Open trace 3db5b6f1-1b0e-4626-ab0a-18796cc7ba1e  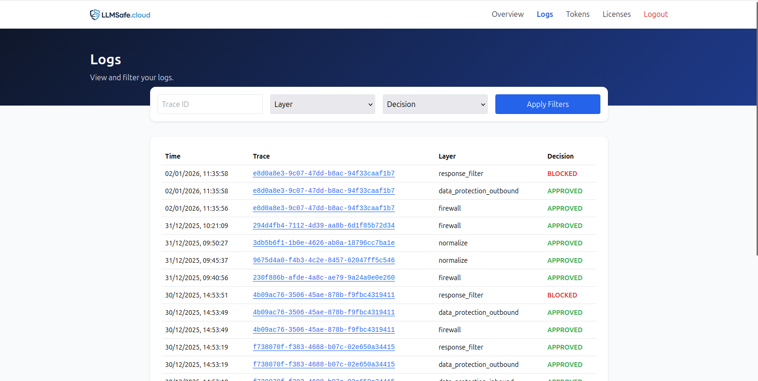324,243
